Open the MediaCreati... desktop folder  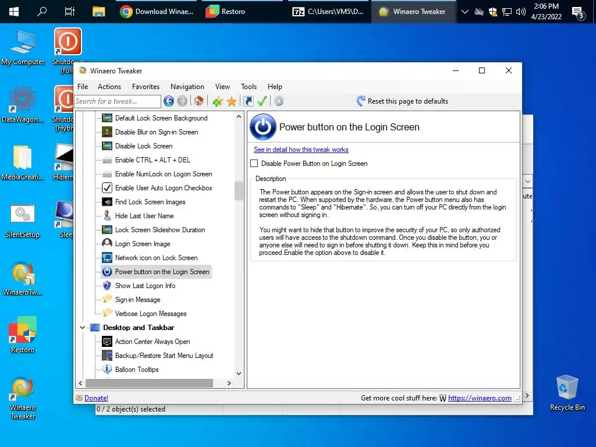23,162
